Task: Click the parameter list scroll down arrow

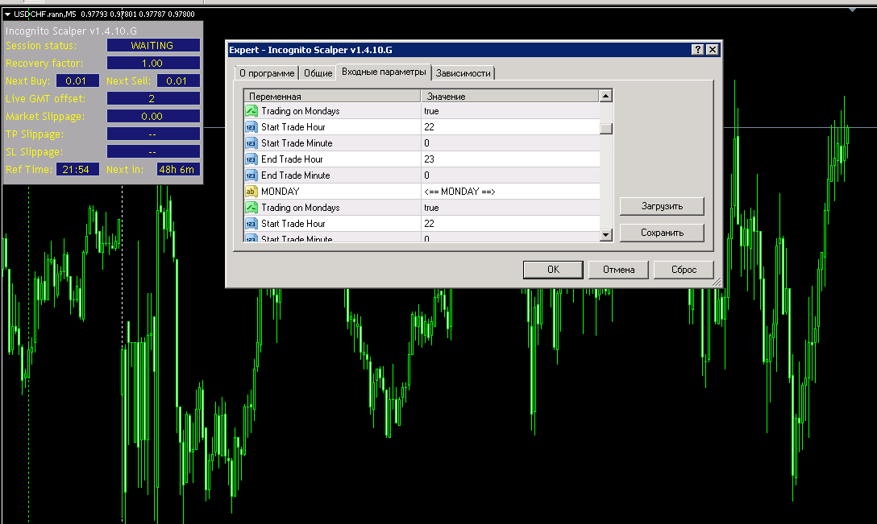Action: pos(605,234)
